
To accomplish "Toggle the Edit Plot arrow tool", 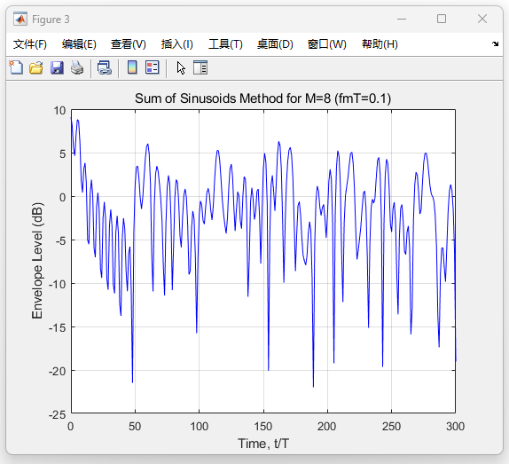I will [181, 68].
